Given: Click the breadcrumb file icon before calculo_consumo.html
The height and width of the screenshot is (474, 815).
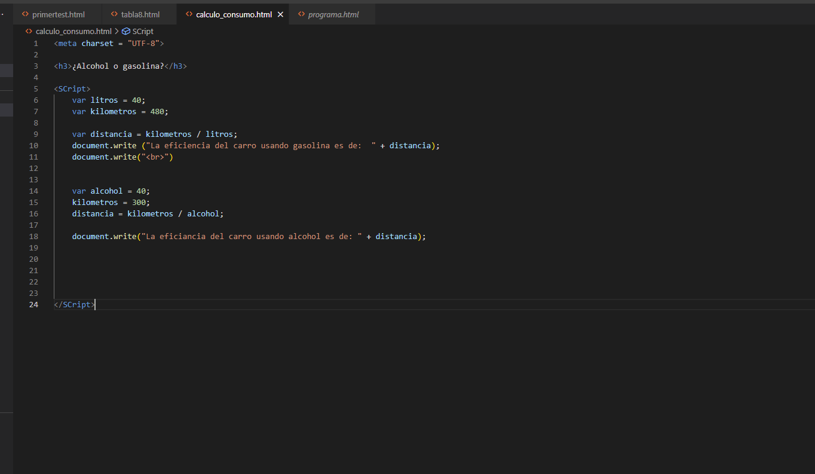Looking at the screenshot, I should click(x=29, y=31).
